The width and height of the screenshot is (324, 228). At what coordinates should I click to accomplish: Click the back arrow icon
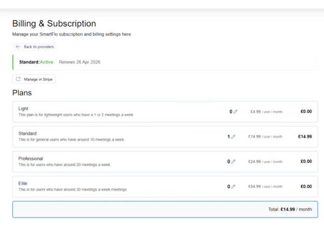(x=18, y=47)
